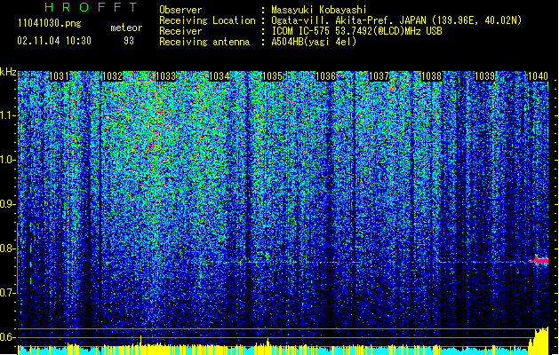
Task: Select the ICOM IC-575 receiver value
Action: tap(356, 31)
